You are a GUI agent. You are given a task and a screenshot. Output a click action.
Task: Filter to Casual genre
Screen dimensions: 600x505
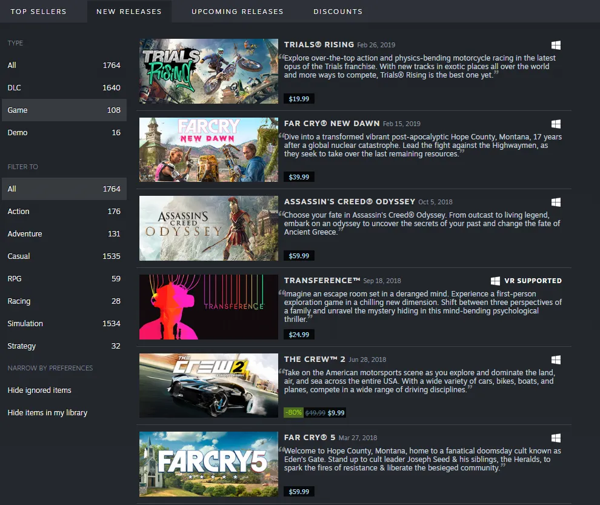click(64, 256)
